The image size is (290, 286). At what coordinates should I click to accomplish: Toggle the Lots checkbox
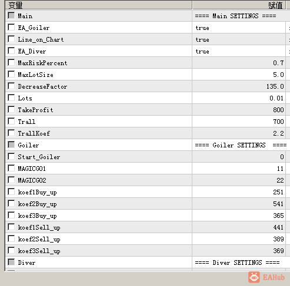(11, 97)
